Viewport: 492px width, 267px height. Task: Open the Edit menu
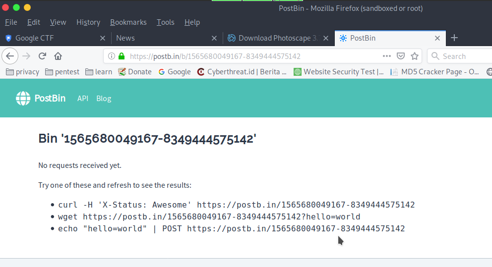[x=34, y=22]
